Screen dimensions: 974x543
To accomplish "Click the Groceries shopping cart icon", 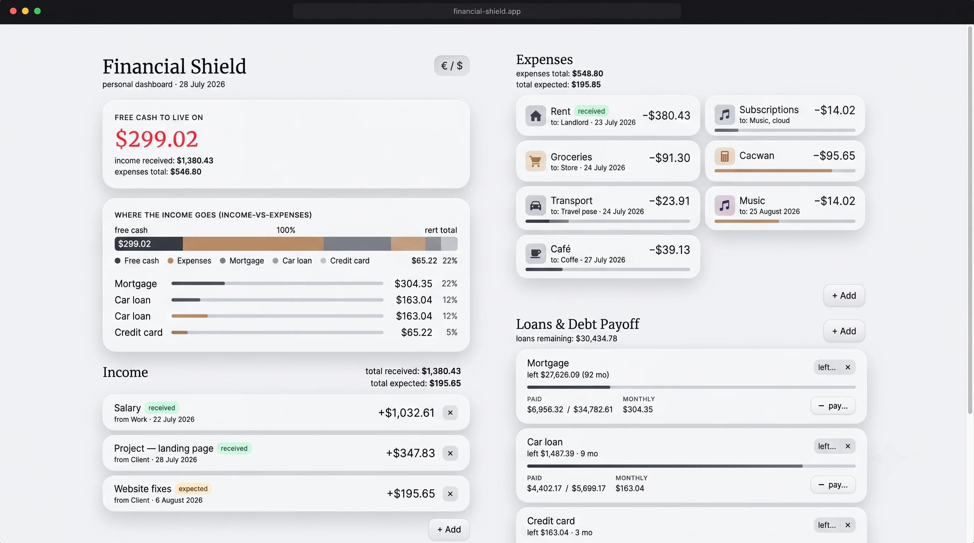I will 535,161.
